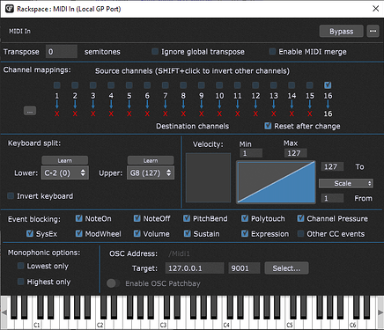Open the Lower note C-2 (0) selector

(x=65, y=172)
